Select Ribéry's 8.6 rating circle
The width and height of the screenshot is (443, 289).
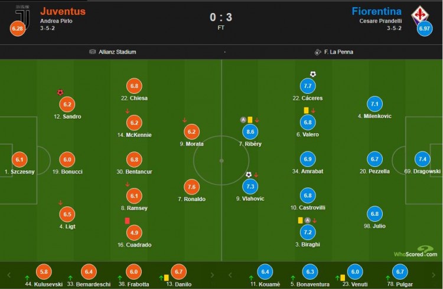tap(250, 132)
